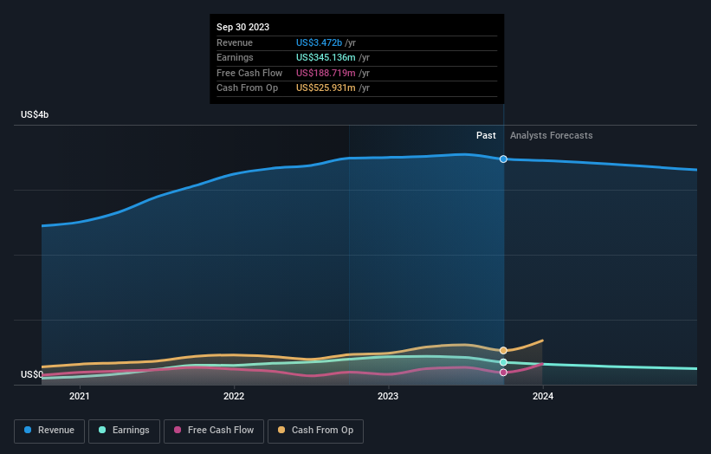Click the 2021 axis label

click(x=80, y=397)
